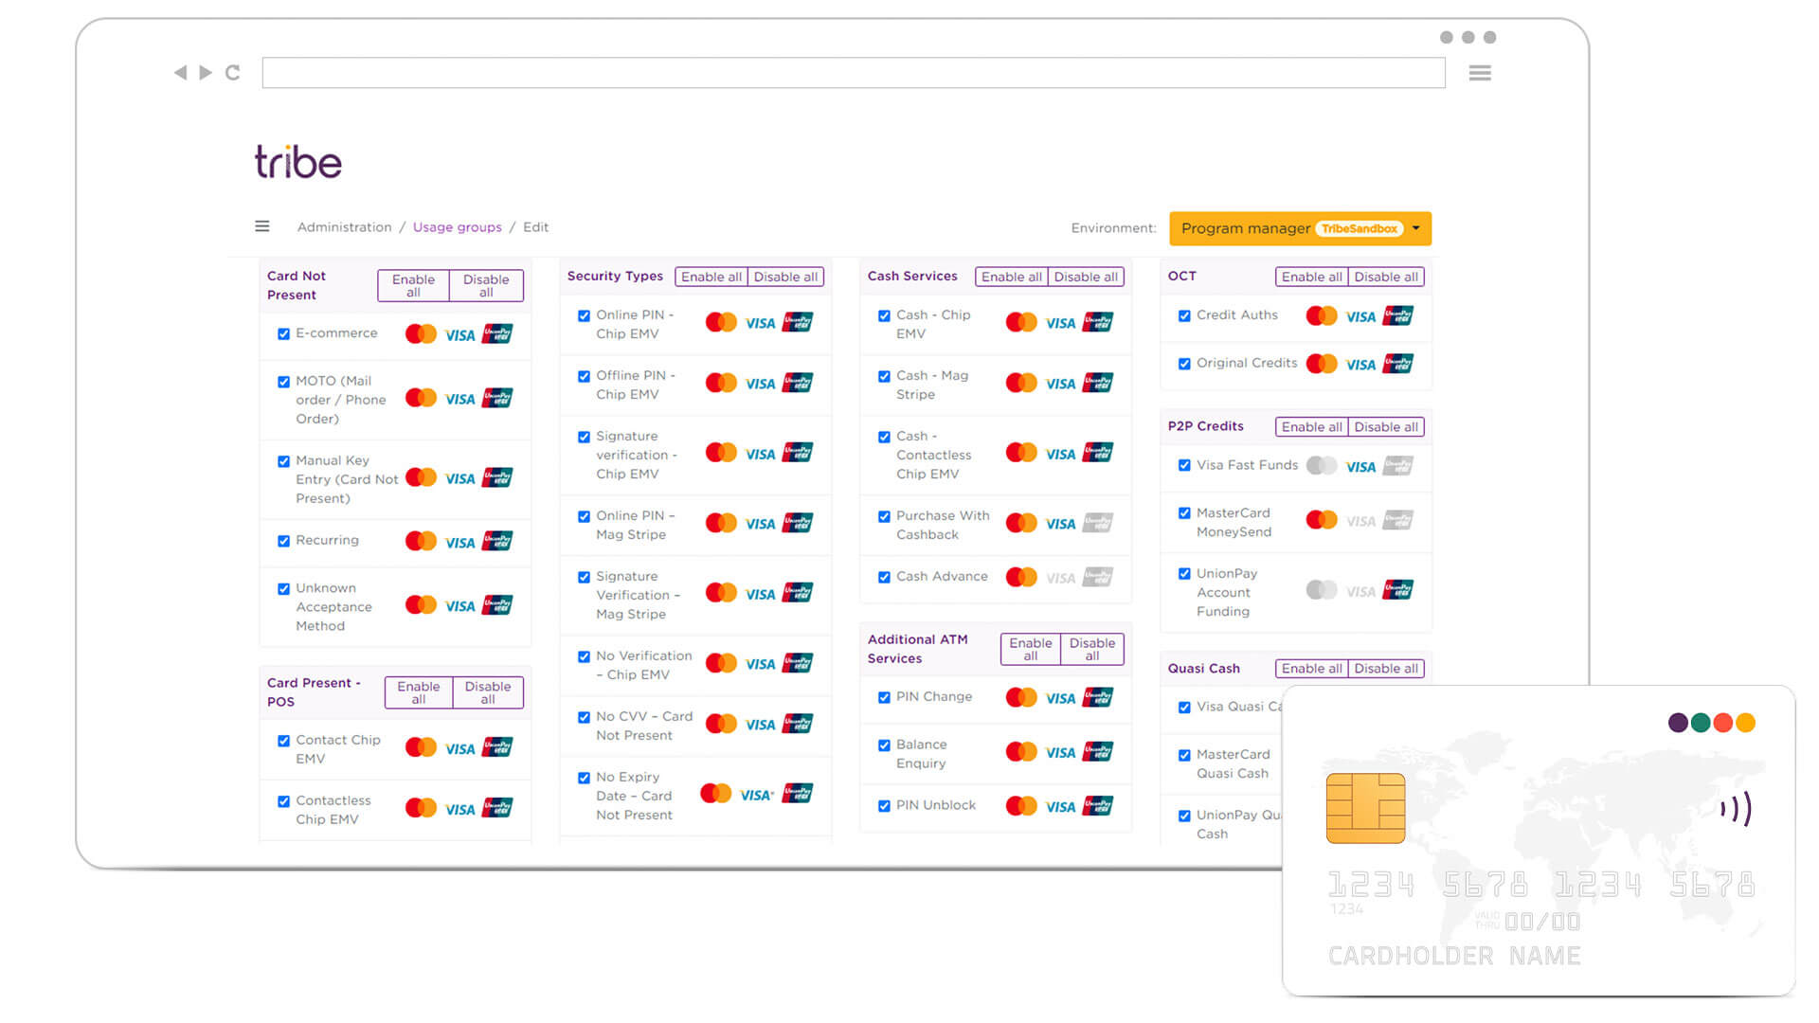This screenshot has width=1819, height=1023.
Task: Click the browser address bar
Action: click(854, 73)
